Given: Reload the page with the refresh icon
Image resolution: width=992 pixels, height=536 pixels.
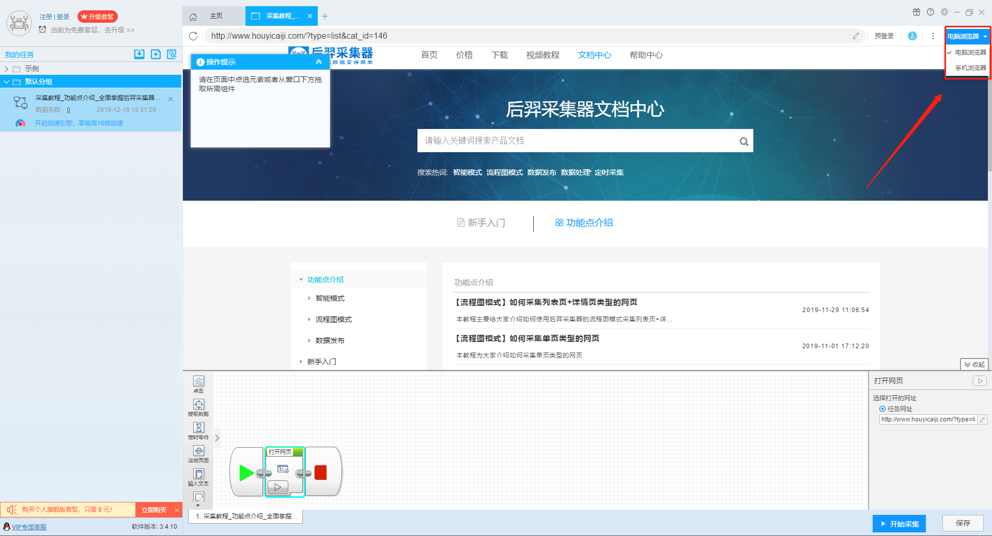Looking at the screenshot, I should tap(193, 36).
